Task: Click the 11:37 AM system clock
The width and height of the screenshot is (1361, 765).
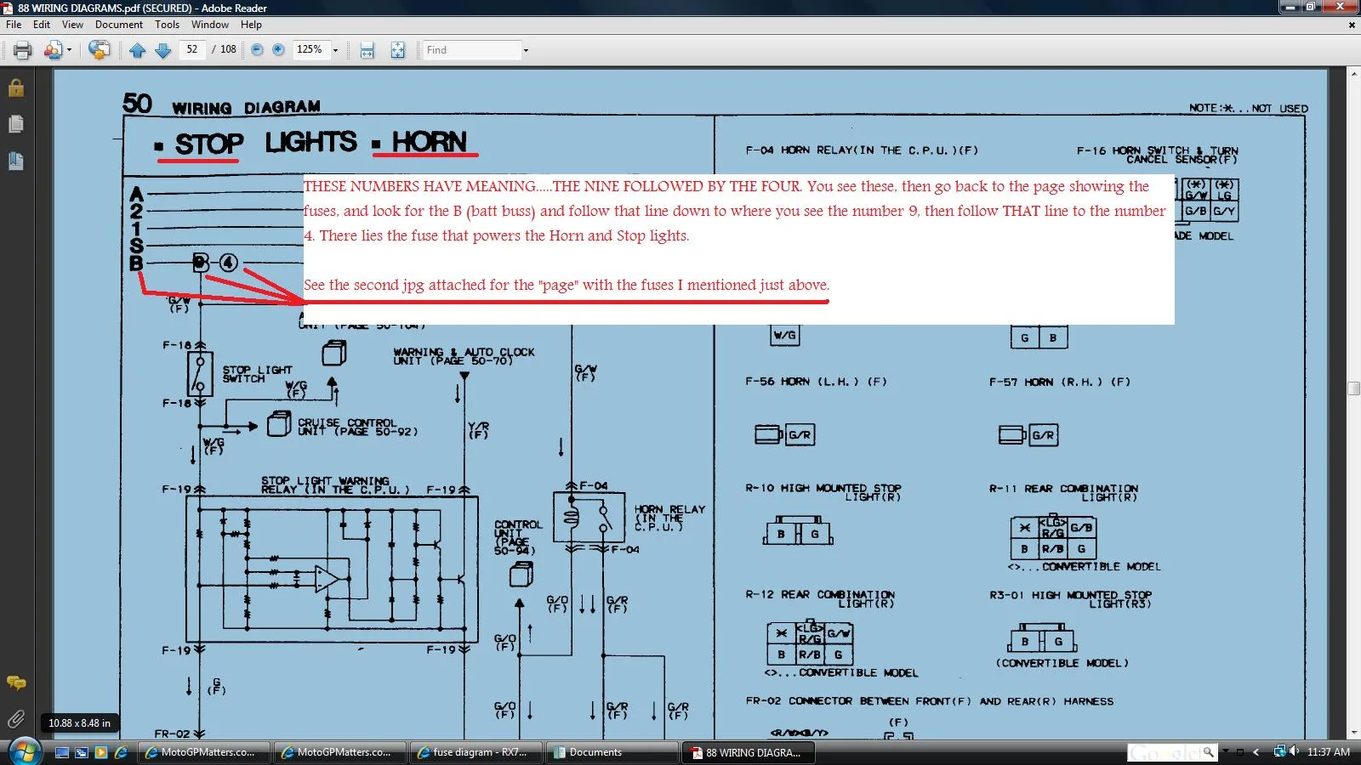Action: tap(1329, 752)
